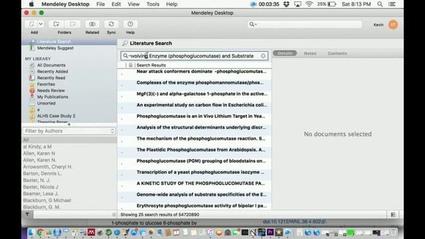Open the Help menu in the menu bar

(171, 4)
